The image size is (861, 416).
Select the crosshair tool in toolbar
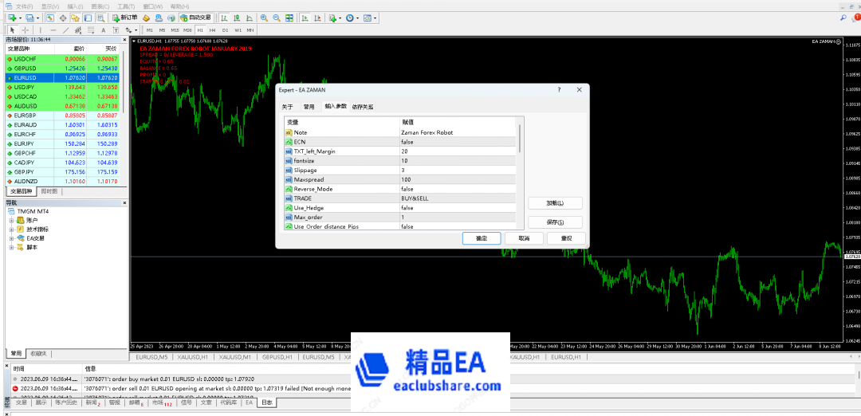pos(26,30)
